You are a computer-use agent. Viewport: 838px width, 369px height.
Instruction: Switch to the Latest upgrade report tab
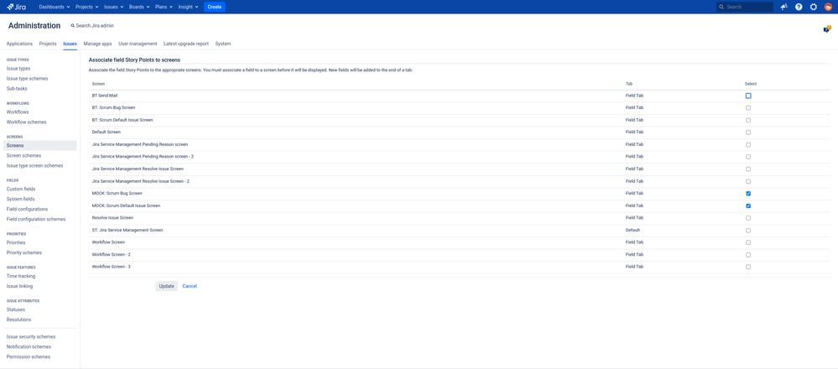coord(186,44)
